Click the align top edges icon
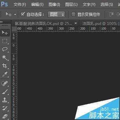120x120 pixels. click(x=111, y=14)
